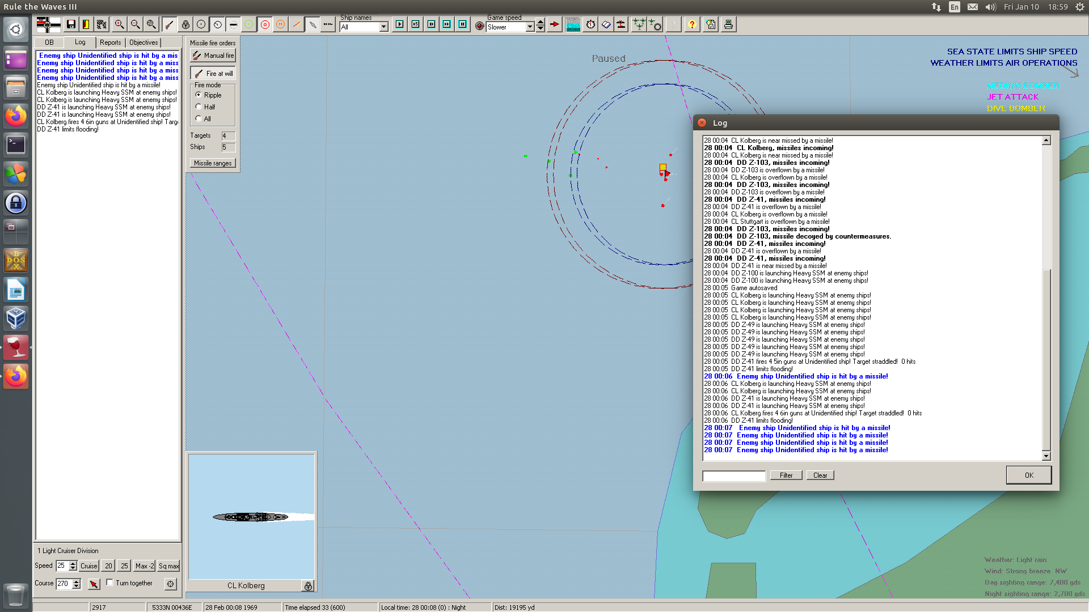The image size is (1089, 612).
Task: Expand the Ship names dropdown
Action: click(383, 27)
